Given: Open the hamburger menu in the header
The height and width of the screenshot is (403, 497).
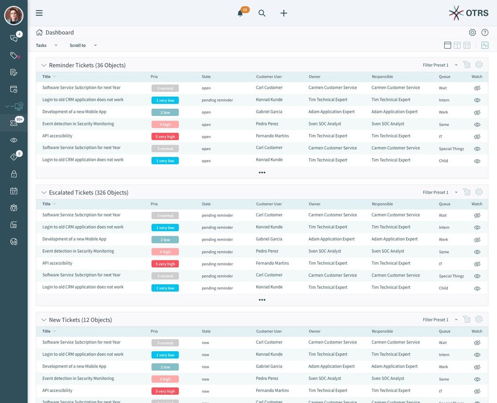Looking at the screenshot, I should [x=39, y=13].
